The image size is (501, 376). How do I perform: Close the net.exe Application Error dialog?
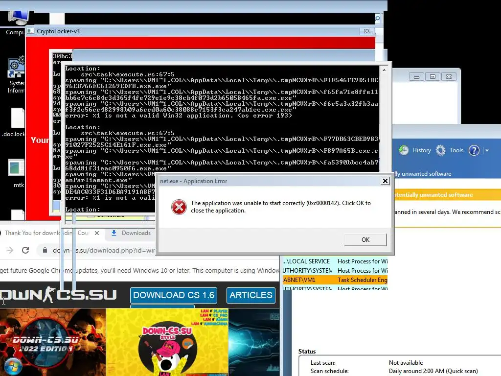(x=386, y=181)
